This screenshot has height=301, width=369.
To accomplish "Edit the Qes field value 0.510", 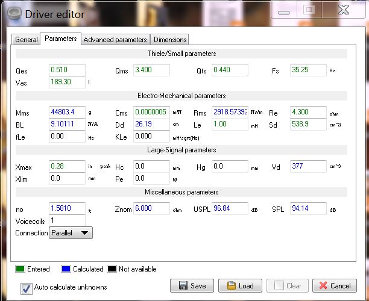I will (67, 70).
